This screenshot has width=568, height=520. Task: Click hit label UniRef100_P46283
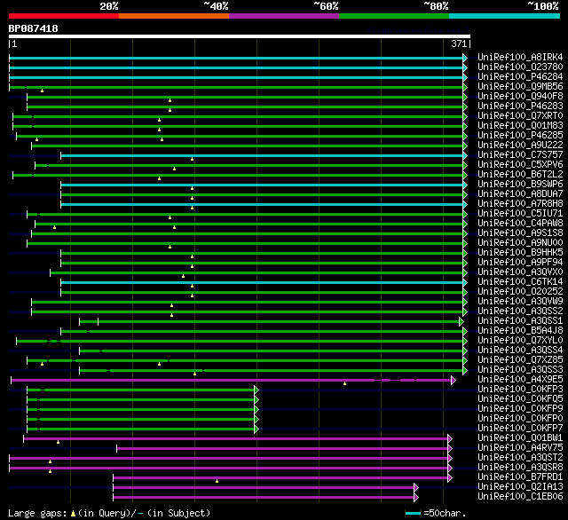(520, 106)
